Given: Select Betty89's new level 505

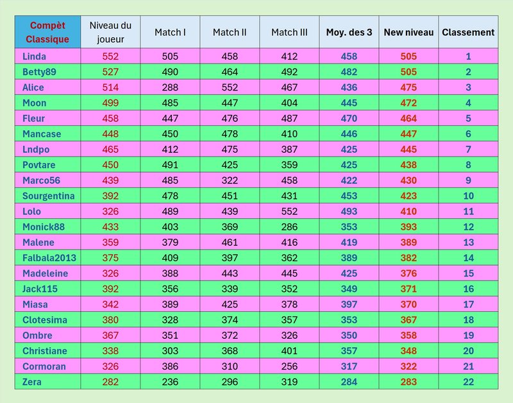Looking at the screenshot, I should [408, 72].
